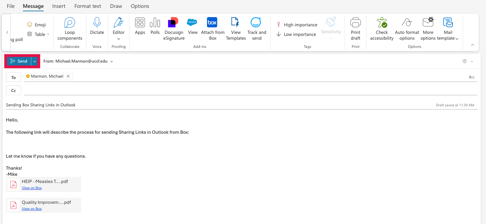The width and height of the screenshot is (486, 224).
Task: Click Print draft
Action: (x=356, y=29)
